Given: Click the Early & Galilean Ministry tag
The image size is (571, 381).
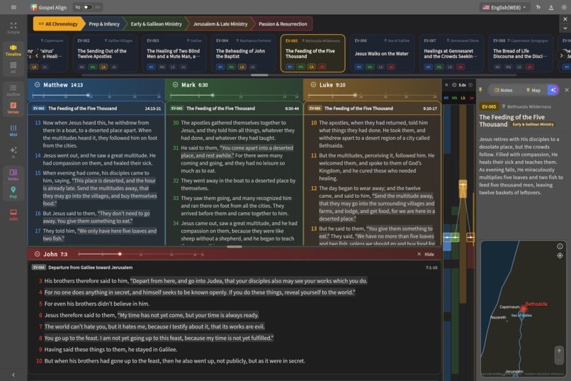Looking at the screenshot, I should (533, 124).
